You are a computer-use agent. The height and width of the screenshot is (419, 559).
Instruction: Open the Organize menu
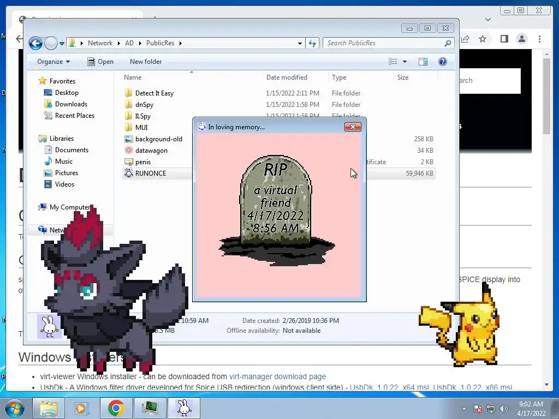point(53,62)
